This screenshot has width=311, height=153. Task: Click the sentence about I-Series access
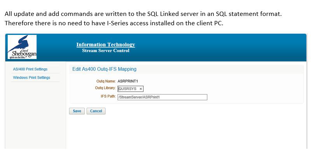pyautogui.click(x=114, y=23)
